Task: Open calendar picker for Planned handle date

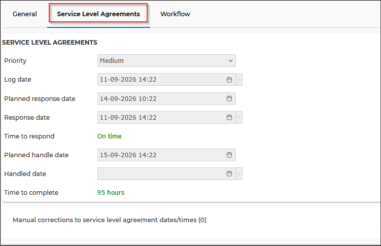Action: pos(229,155)
